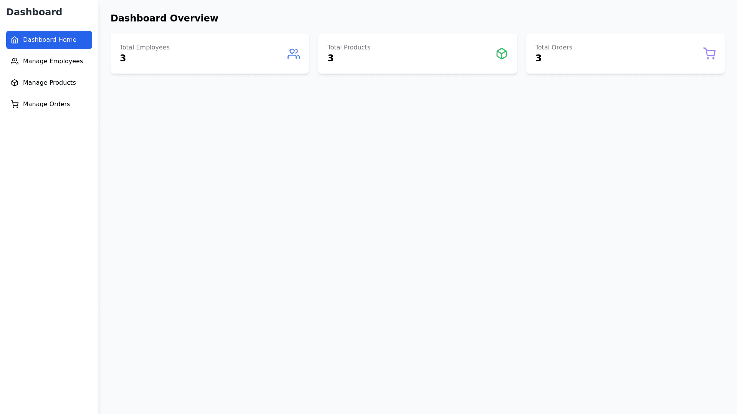Open Dashboard Home in the sidebar

tap(49, 40)
